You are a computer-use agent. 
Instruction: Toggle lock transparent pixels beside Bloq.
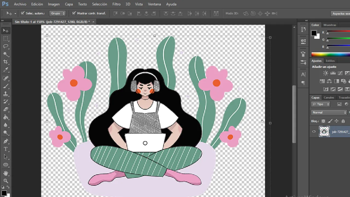pyautogui.click(x=323, y=121)
